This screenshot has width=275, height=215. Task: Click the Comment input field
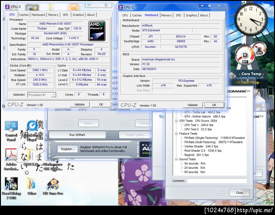(x=217, y=181)
